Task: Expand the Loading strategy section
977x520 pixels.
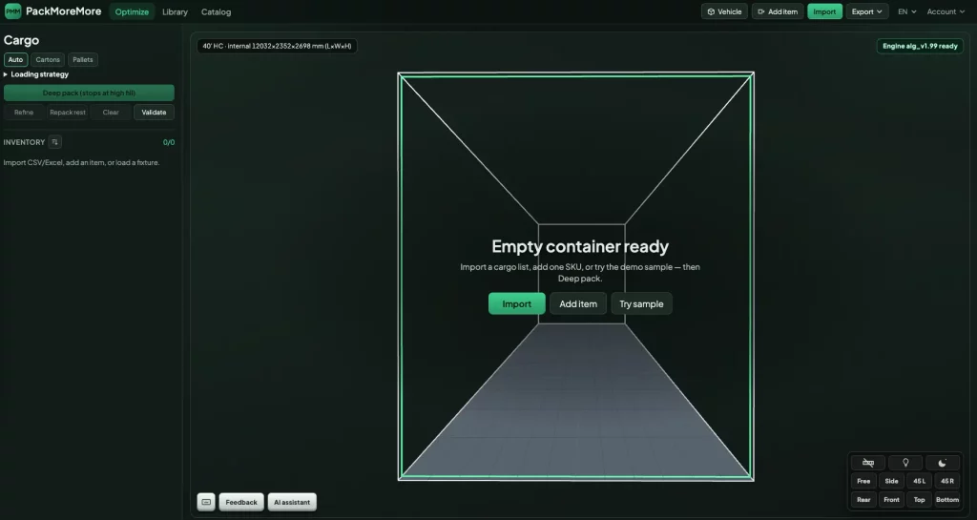Action: (x=36, y=74)
